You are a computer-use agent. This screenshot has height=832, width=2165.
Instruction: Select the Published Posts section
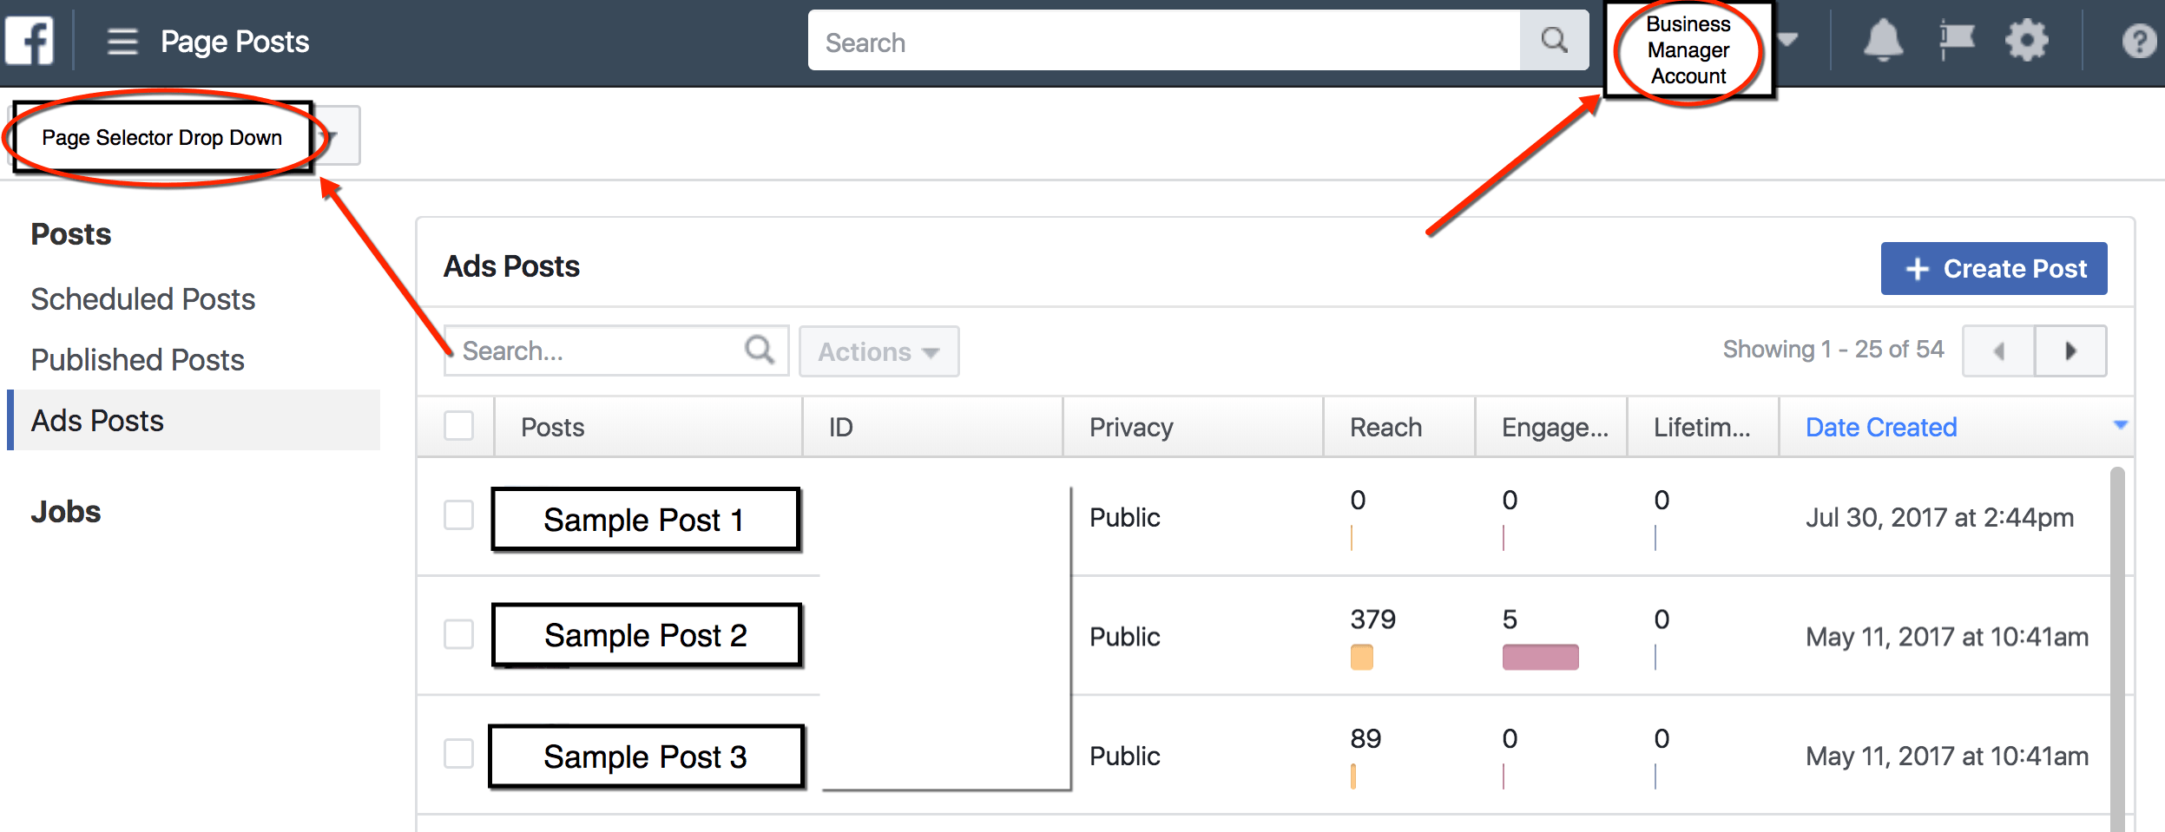tap(136, 359)
